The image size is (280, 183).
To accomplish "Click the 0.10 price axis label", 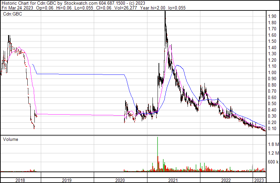I will click(273, 129).
